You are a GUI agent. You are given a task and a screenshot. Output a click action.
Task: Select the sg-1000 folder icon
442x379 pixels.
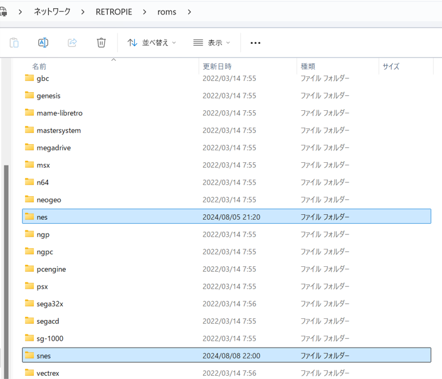pyautogui.click(x=29, y=338)
